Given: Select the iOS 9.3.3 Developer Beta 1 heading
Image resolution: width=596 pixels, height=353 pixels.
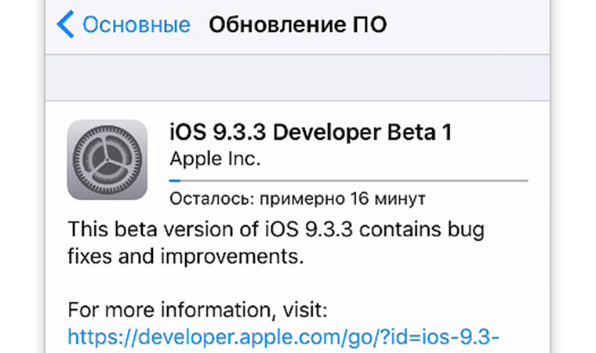Looking at the screenshot, I should [311, 132].
